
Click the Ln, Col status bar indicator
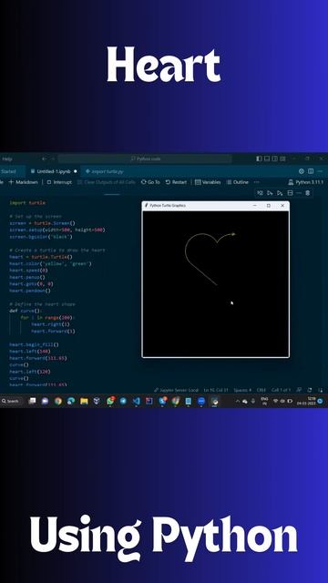pos(216,390)
